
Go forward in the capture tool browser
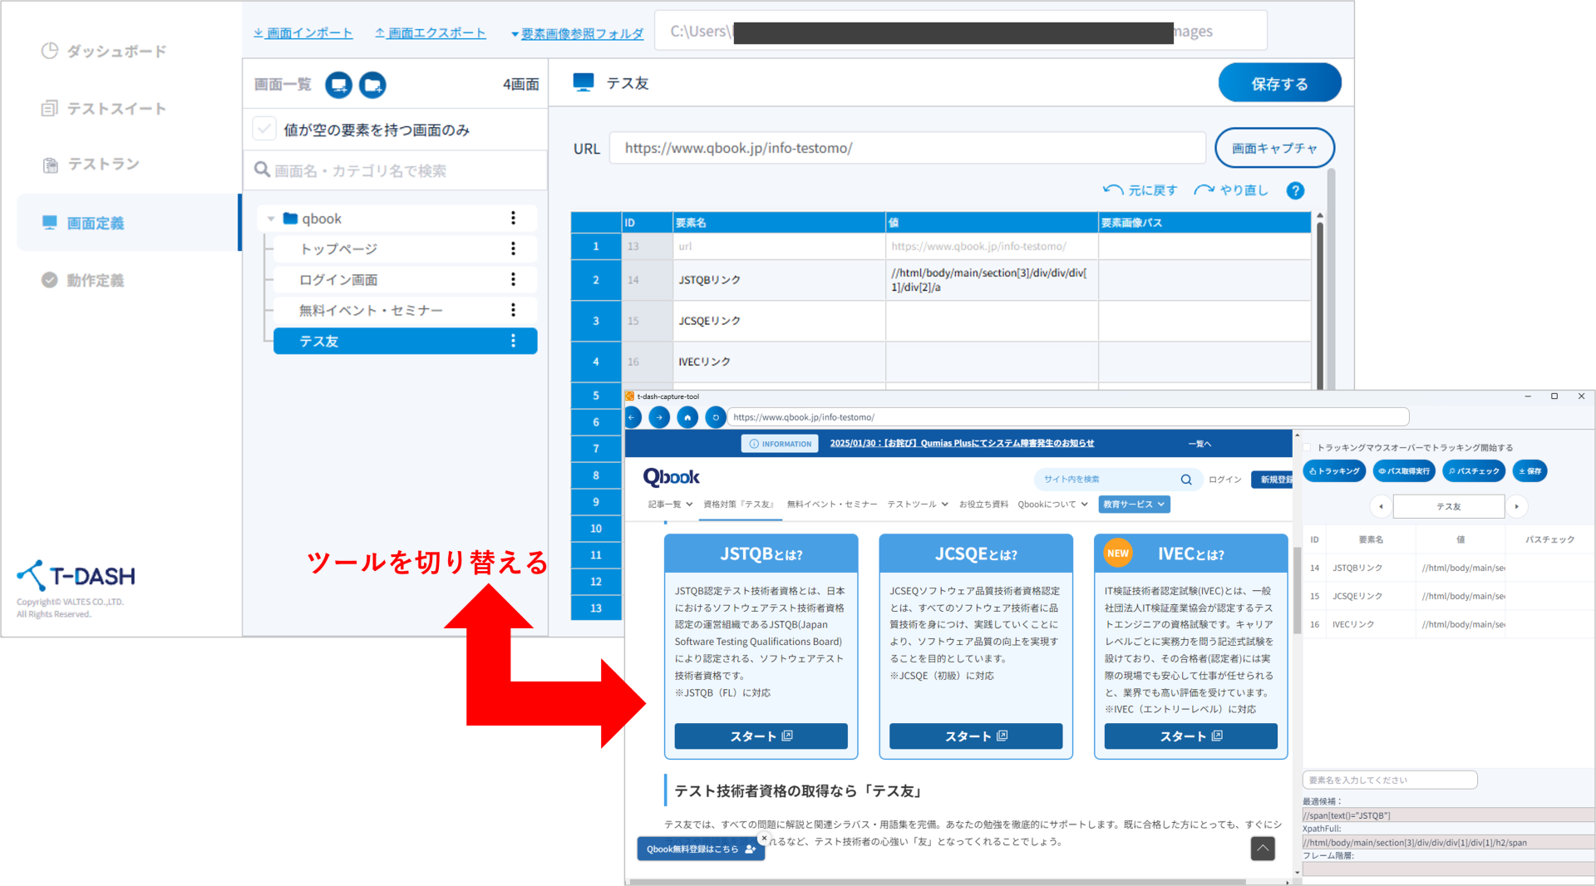659,417
